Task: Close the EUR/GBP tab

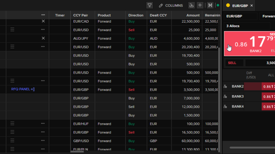Action: (x=252, y=5)
